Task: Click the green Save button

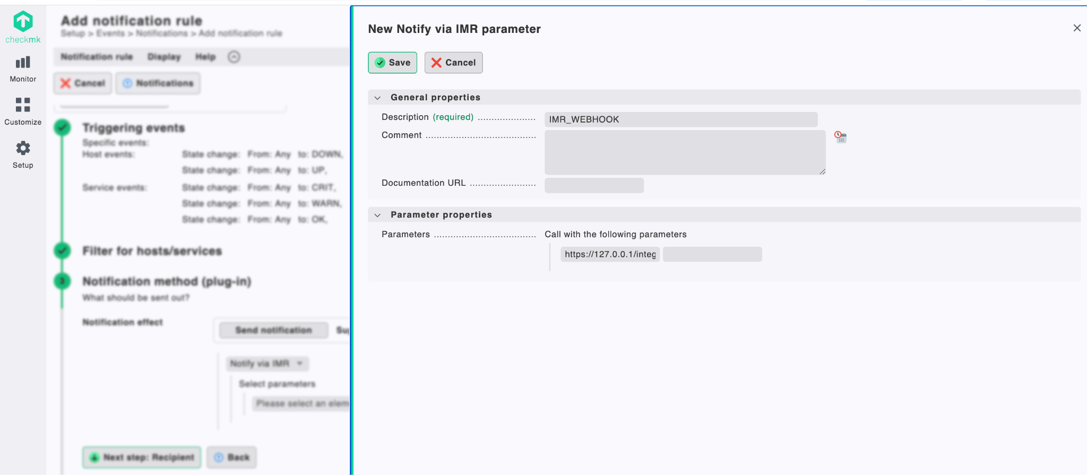Action: (392, 63)
